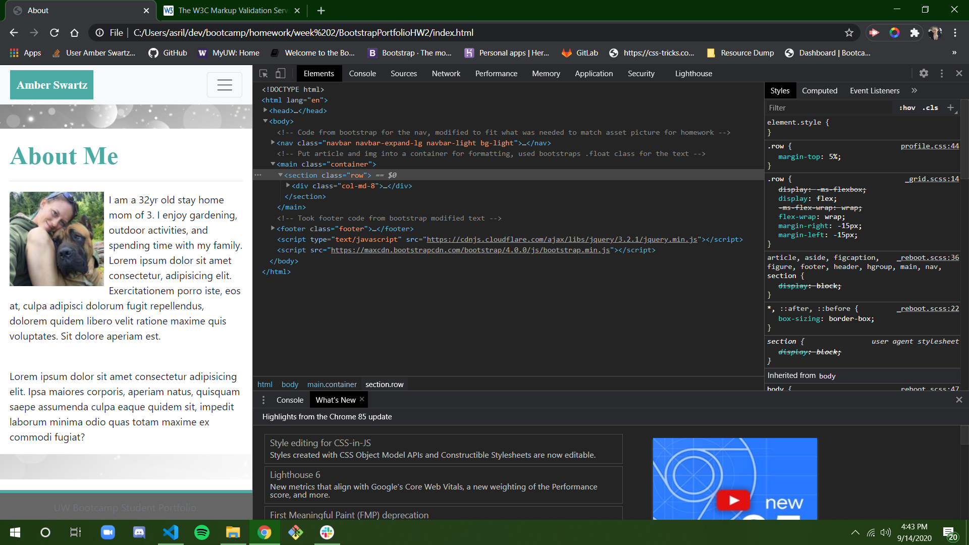This screenshot has height=545, width=969.
Task: Switch to the Computed tab
Action: coord(820,90)
